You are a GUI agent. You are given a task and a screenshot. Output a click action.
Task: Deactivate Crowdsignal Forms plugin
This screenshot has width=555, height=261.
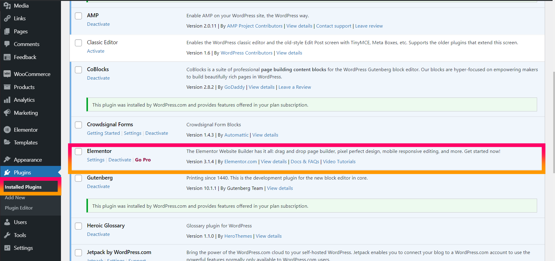tap(156, 133)
